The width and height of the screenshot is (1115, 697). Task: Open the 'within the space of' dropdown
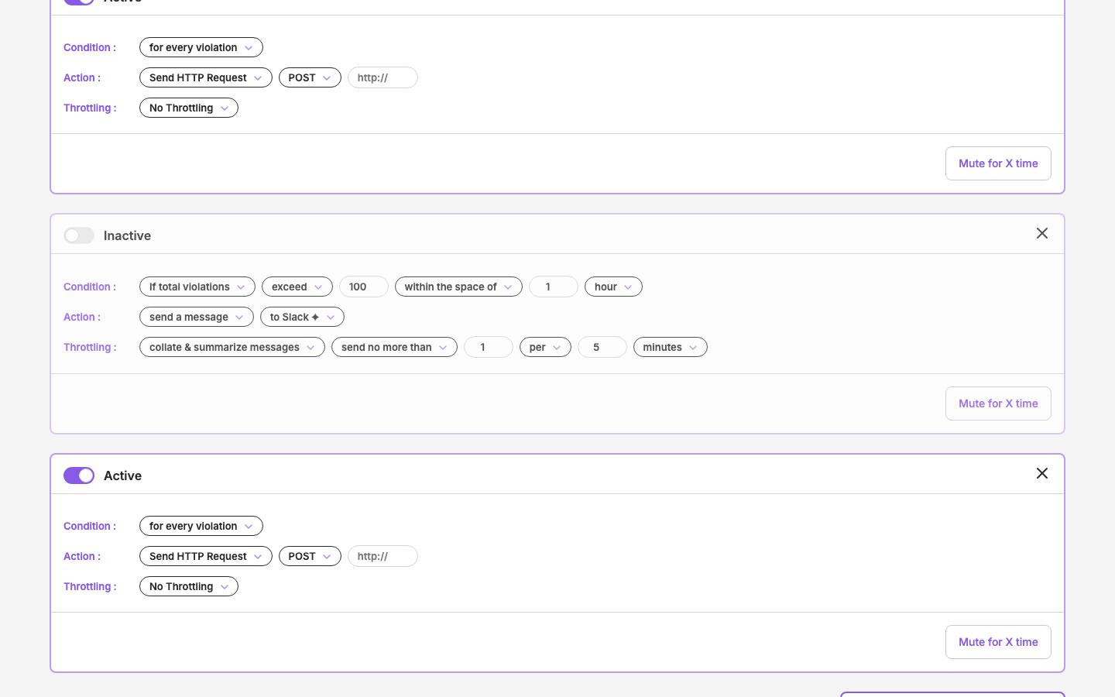458,287
